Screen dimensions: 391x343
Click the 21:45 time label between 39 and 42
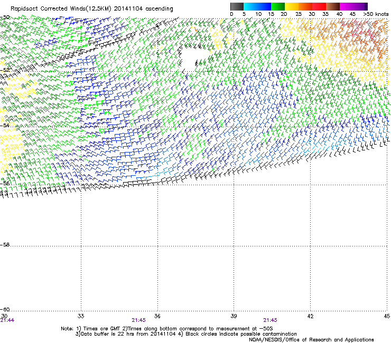pyautogui.click(x=271, y=320)
